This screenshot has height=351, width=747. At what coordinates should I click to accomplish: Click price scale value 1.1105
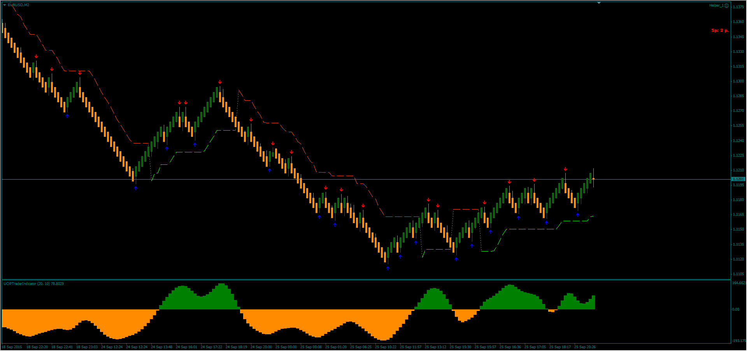click(738, 274)
